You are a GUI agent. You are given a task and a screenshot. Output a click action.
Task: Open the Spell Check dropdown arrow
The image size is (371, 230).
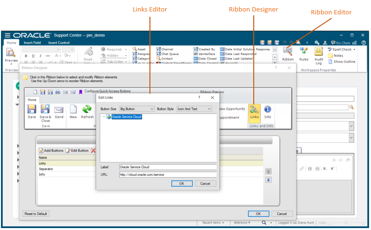[354, 49]
